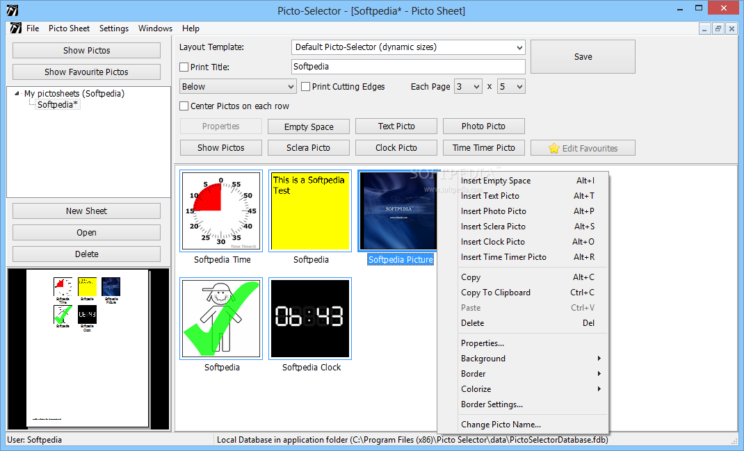Minimize the inner Picto Sheet window
The height and width of the screenshot is (451, 744).
click(704, 28)
